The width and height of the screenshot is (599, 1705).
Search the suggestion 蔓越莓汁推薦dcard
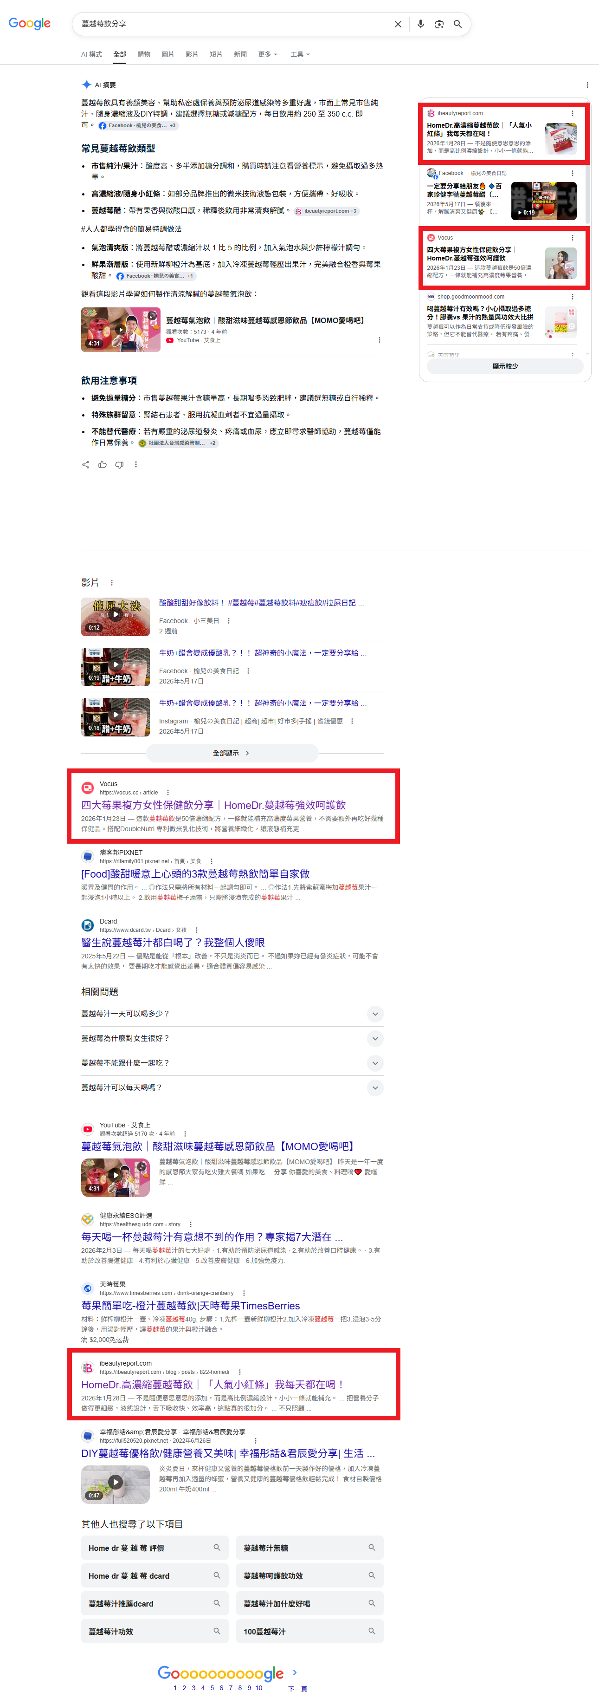155,1604
